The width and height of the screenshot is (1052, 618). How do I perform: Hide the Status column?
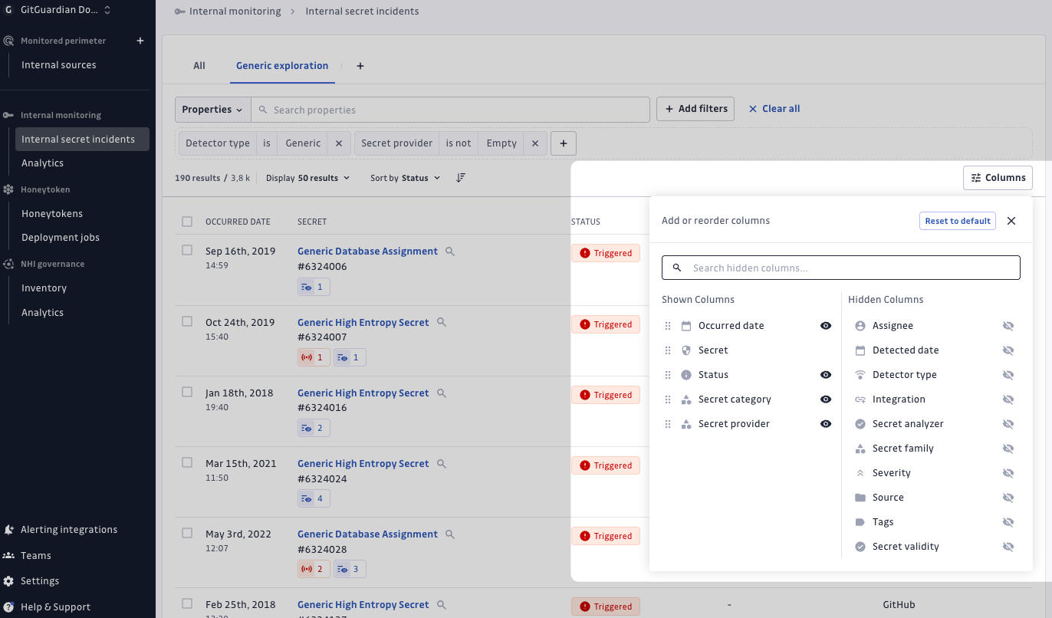pos(826,375)
